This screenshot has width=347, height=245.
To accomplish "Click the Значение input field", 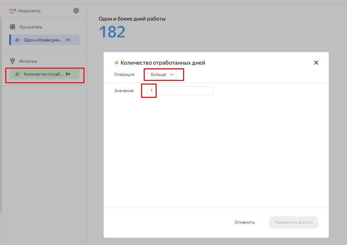I will [x=180, y=91].
